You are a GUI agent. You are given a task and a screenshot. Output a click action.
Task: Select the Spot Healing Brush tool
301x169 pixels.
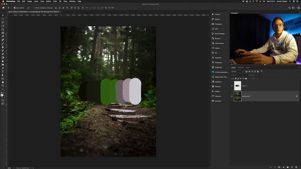3,40
